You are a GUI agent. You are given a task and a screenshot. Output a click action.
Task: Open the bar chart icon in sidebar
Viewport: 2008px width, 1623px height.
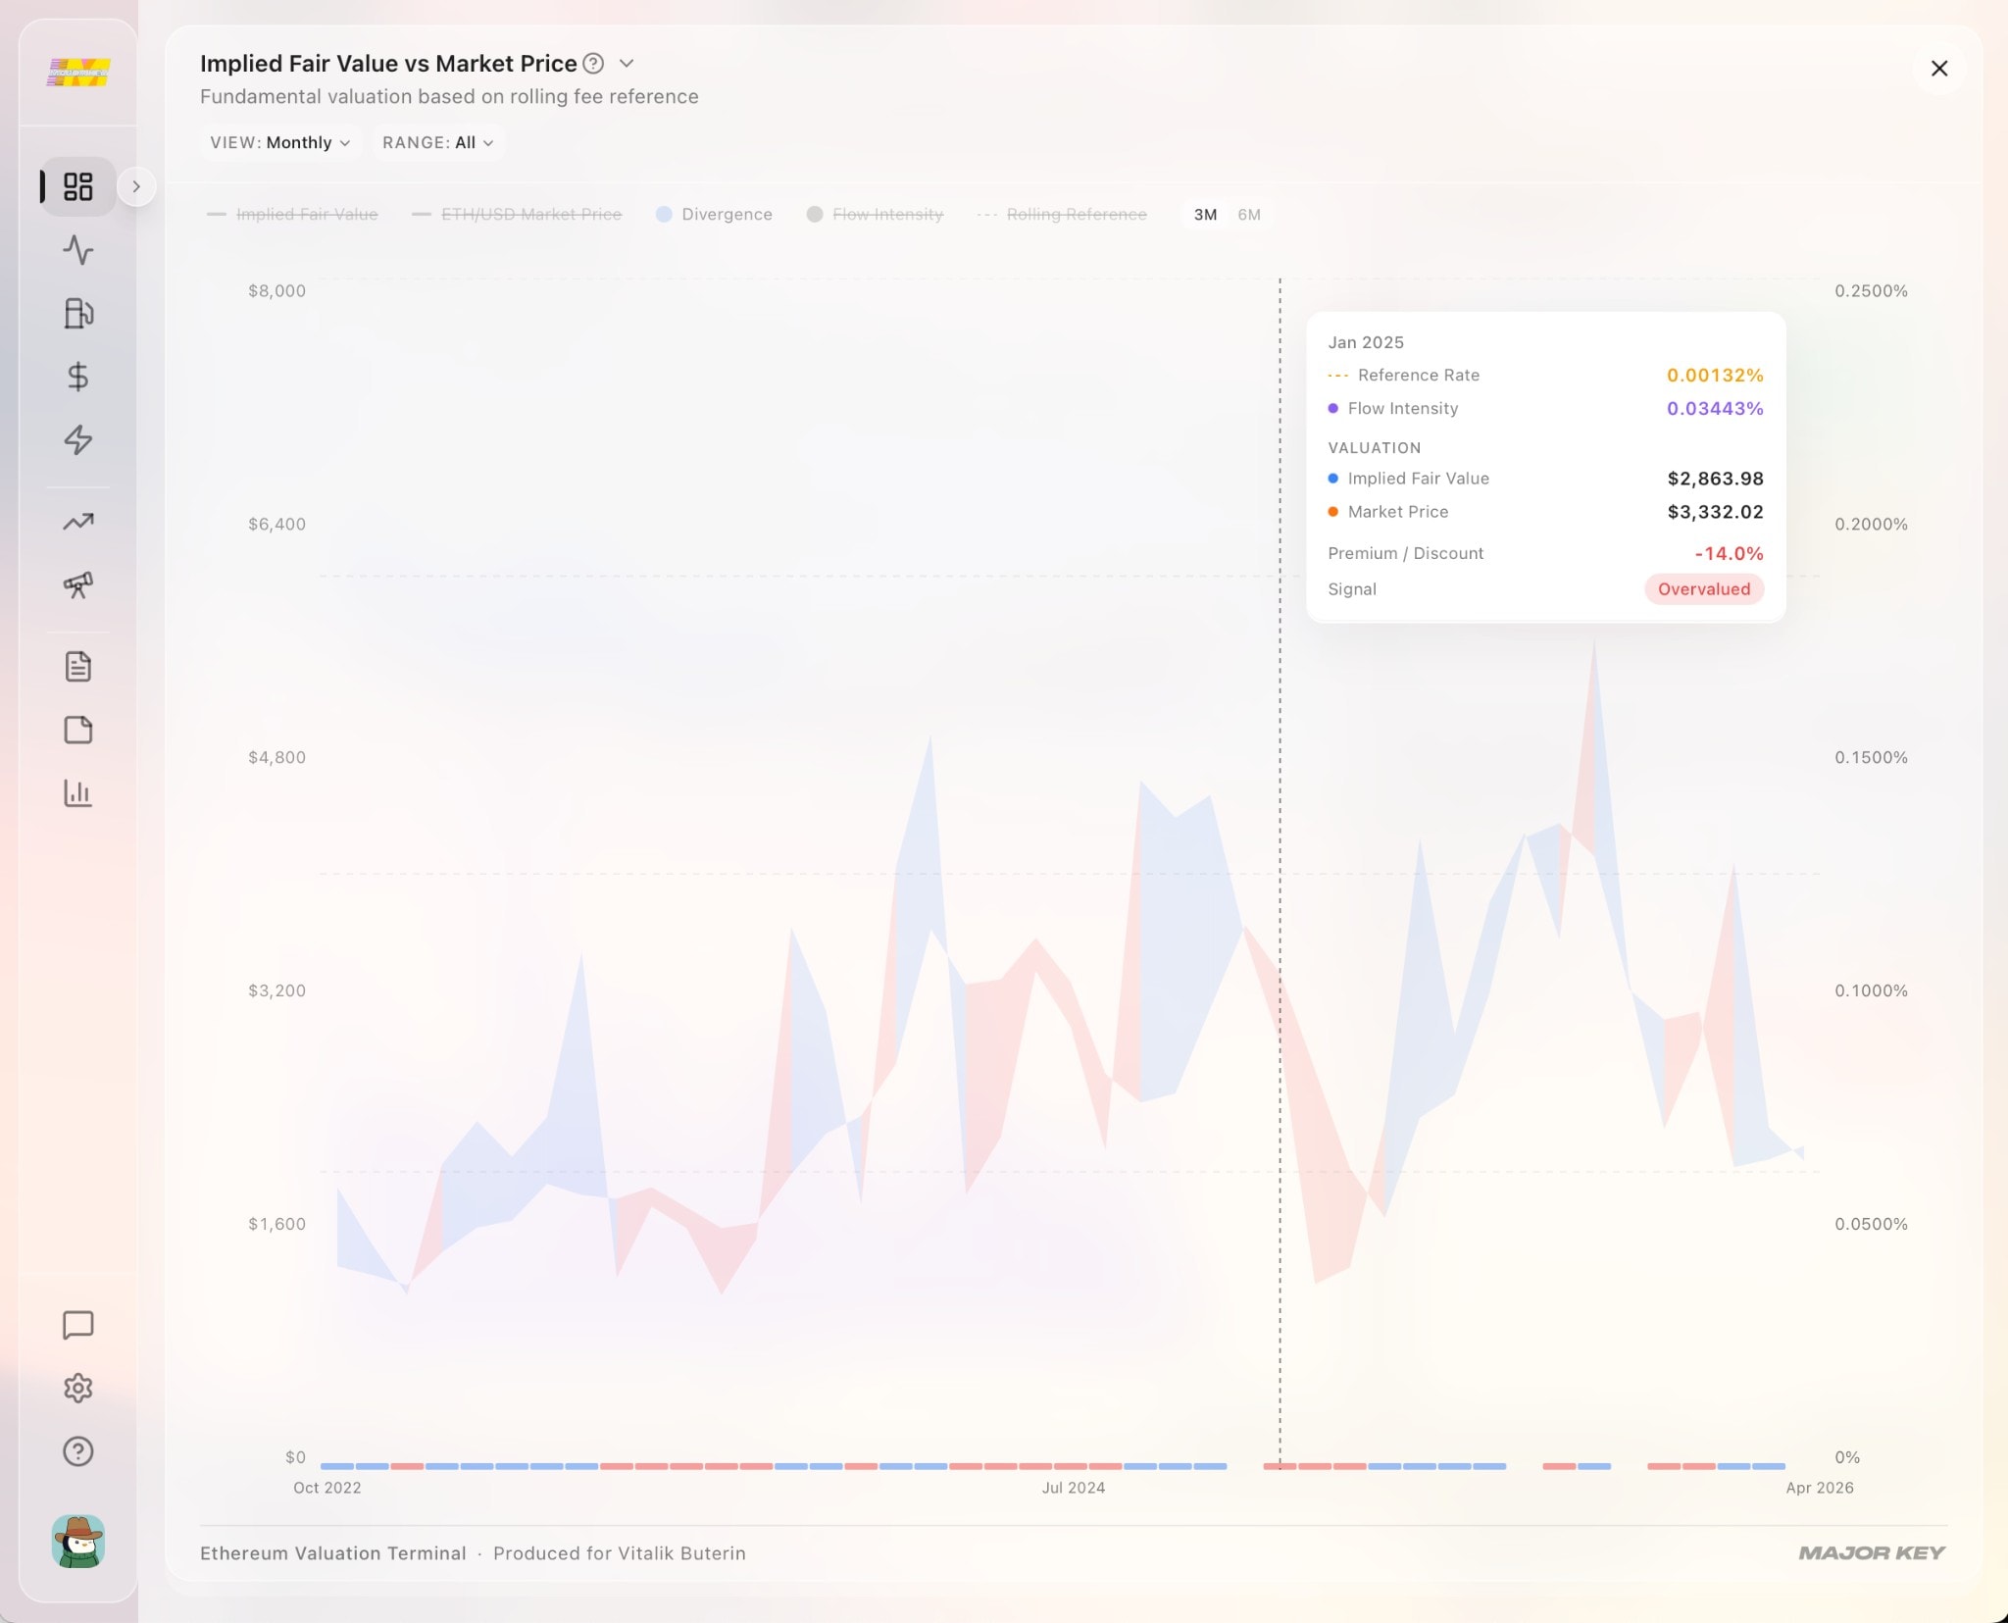[77, 792]
